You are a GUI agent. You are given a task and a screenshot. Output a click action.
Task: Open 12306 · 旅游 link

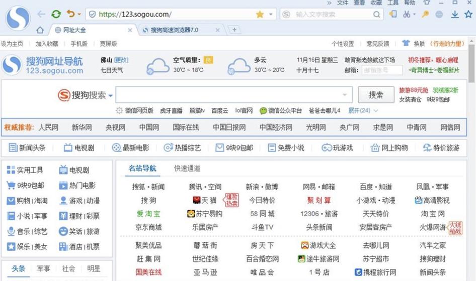tap(319, 214)
